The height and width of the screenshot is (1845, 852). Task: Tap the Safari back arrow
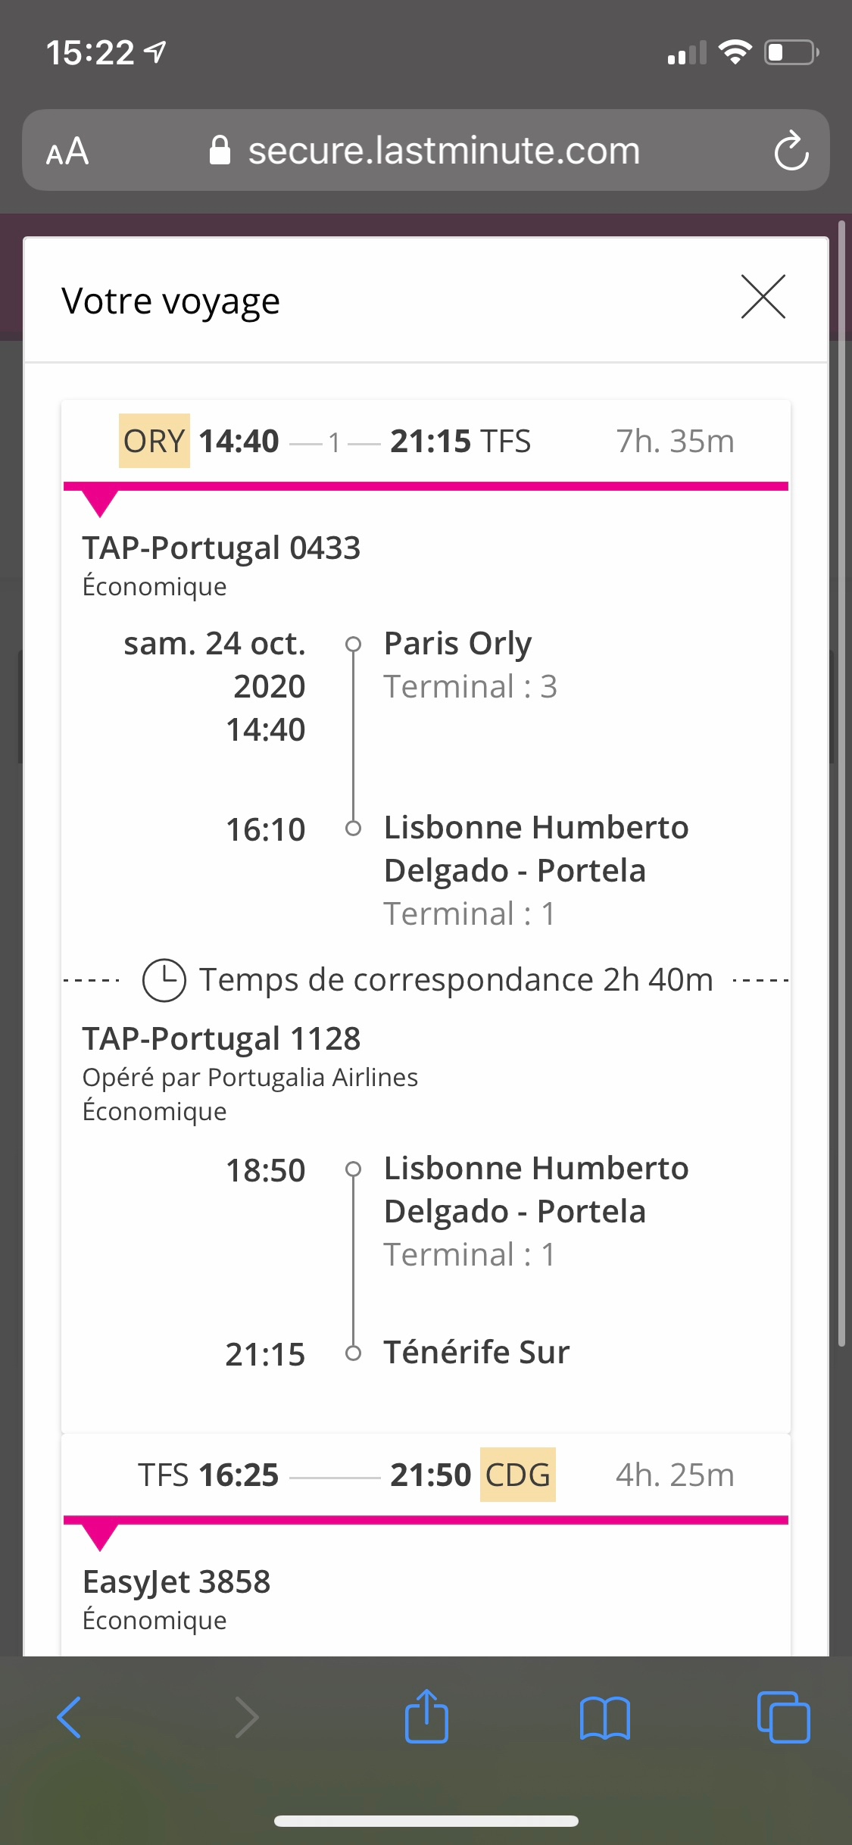click(x=69, y=1717)
